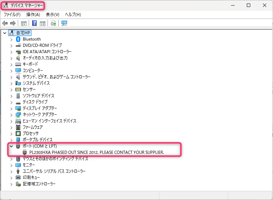Select the ポート (COM と LPT) label

click(x=40, y=146)
